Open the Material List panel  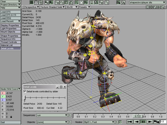click(10, 45)
